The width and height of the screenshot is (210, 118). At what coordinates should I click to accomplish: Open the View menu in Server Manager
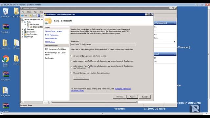[x=35, y=12]
